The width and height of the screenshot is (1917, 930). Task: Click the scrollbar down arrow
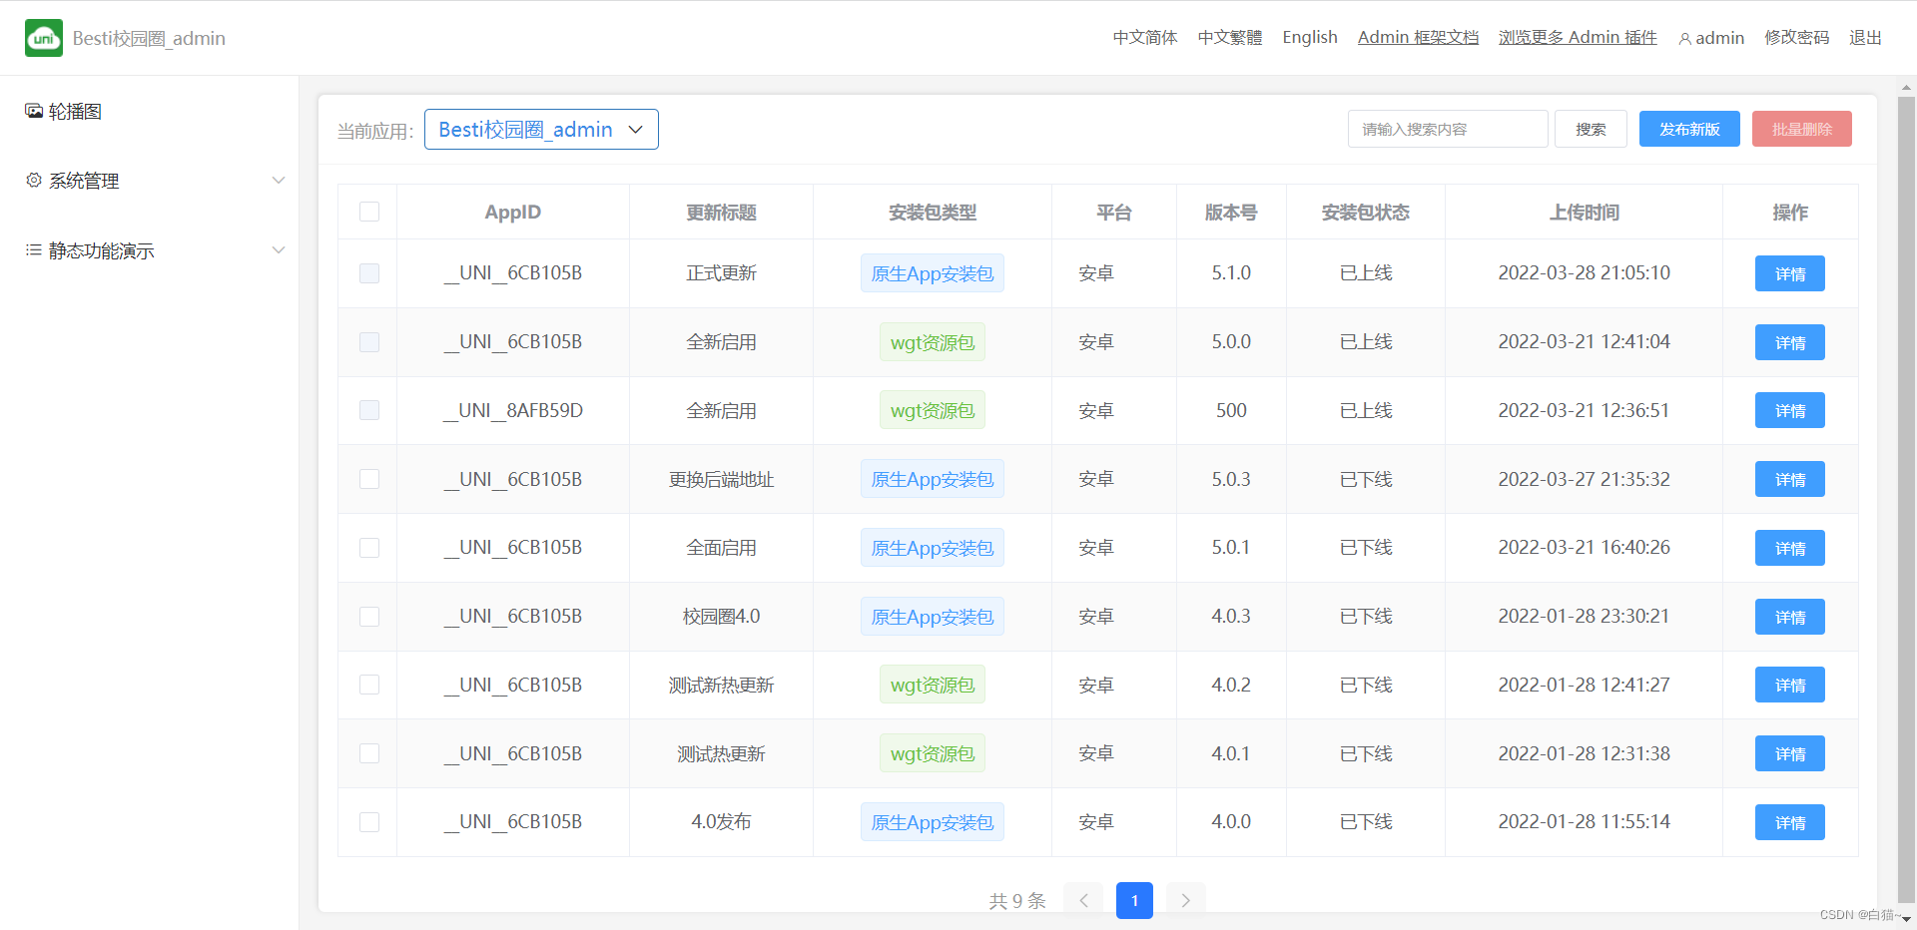point(1906,919)
